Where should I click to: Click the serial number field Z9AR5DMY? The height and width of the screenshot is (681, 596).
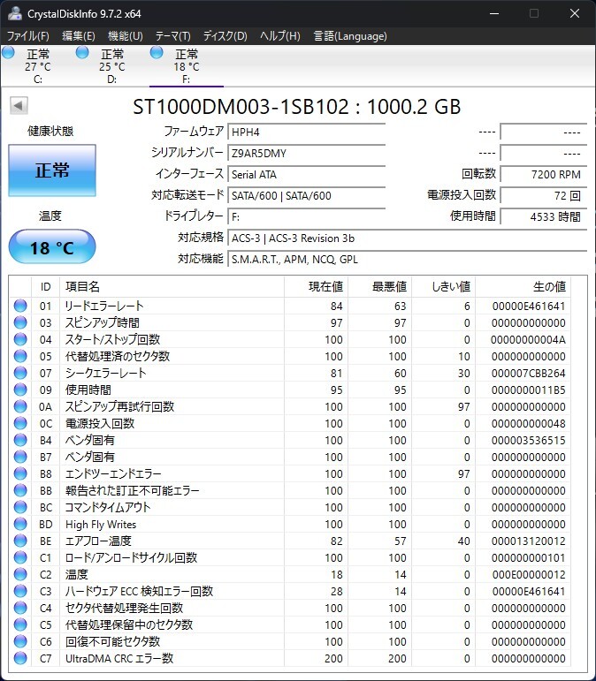tap(307, 153)
